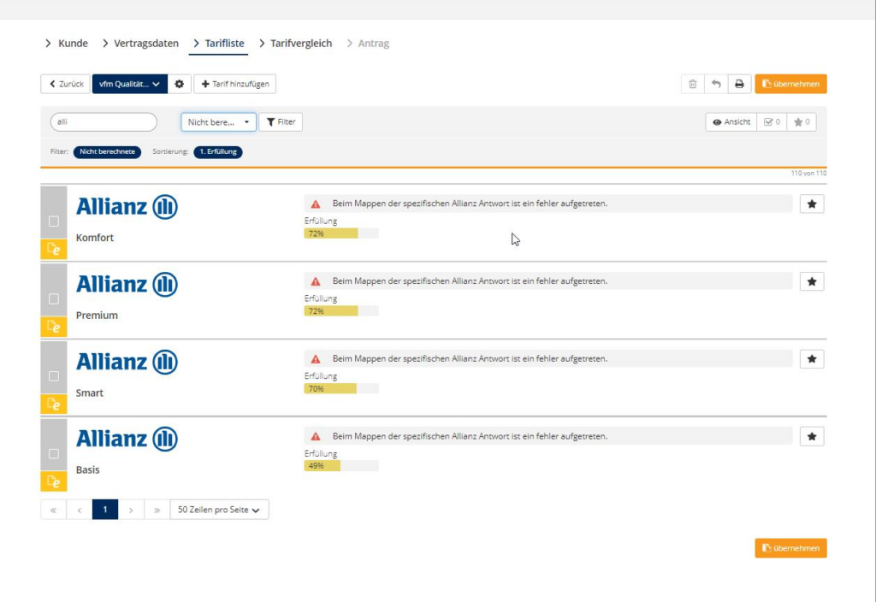Open the Filter button

[x=281, y=121]
